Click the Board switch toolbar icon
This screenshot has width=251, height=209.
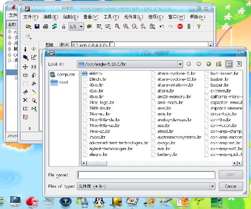(64, 27)
